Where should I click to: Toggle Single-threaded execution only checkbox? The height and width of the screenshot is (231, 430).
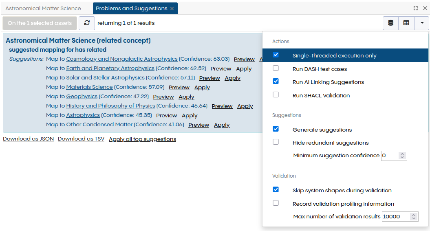tap(276, 55)
